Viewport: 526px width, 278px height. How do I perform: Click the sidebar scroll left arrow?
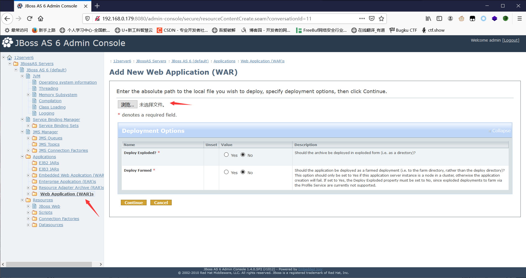(x=3, y=264)
